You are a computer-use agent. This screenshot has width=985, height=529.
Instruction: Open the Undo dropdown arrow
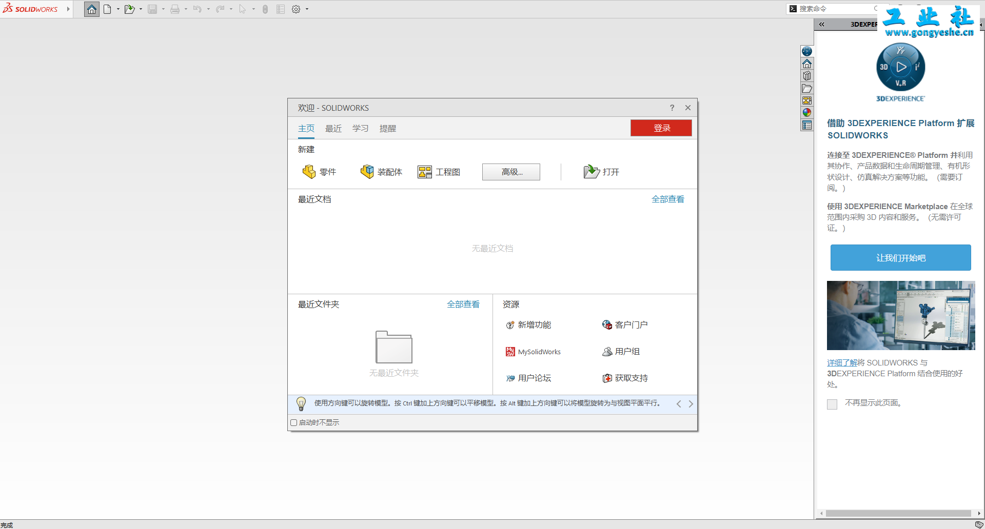click(x=208, y=9)
